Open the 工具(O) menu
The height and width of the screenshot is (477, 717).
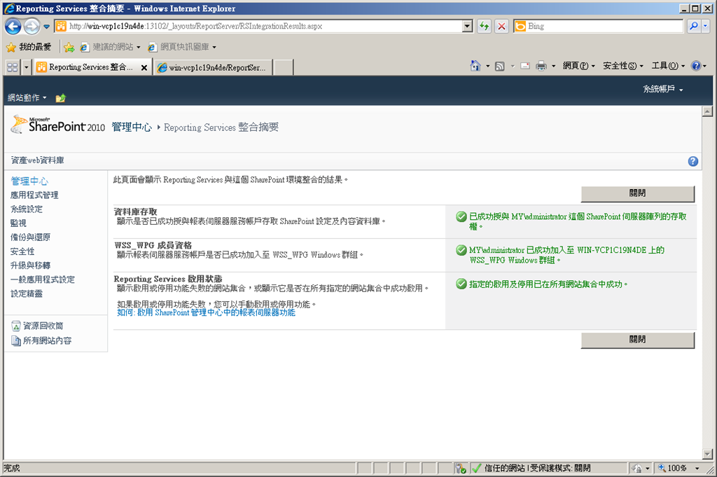tap(668, 66)
